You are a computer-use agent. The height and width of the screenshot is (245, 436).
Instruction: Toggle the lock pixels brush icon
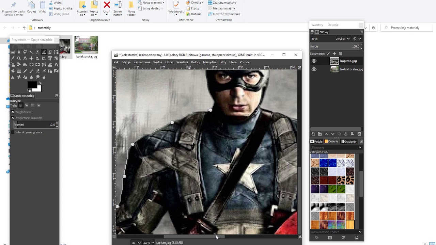328,53
